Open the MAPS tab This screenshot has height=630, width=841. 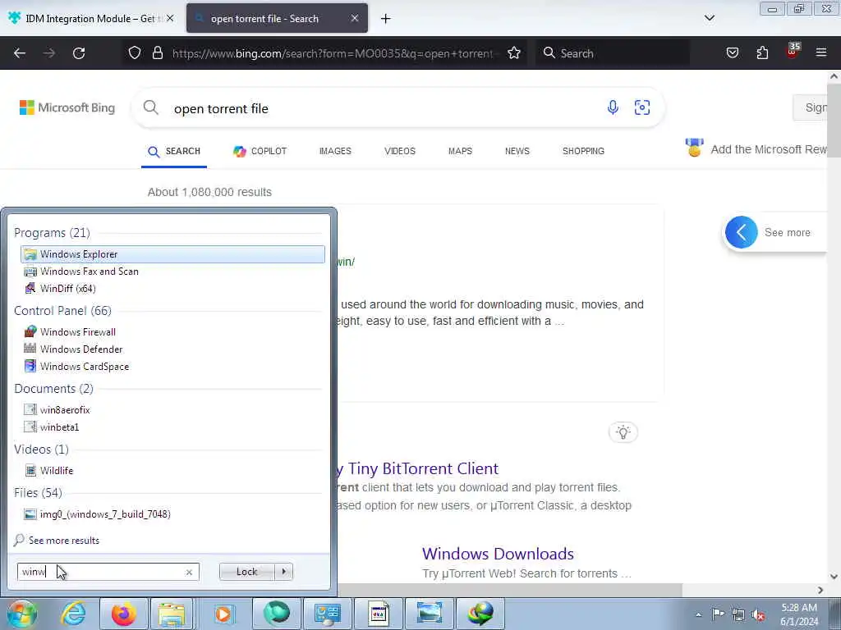pos(460,151)
